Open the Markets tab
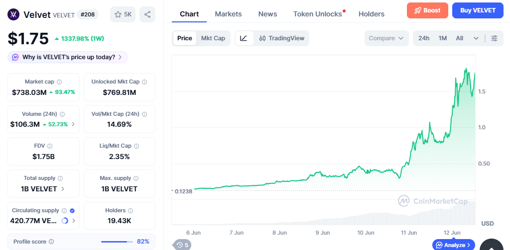This screenshot has height=250, width=510. [228, 14]
